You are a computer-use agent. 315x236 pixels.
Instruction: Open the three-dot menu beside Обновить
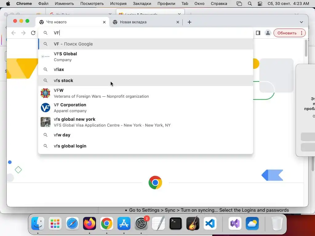301,33
